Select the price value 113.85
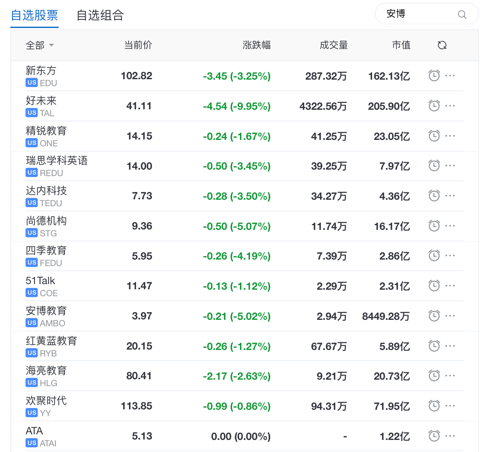485x452 pixels. click(137, 406)
